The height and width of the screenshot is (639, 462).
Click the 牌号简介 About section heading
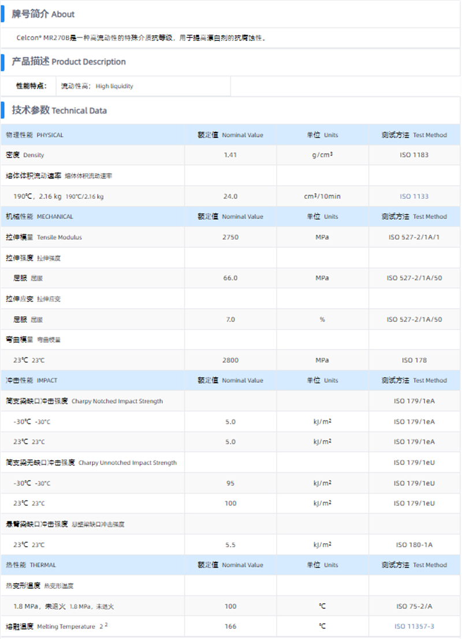pos(43,14)
